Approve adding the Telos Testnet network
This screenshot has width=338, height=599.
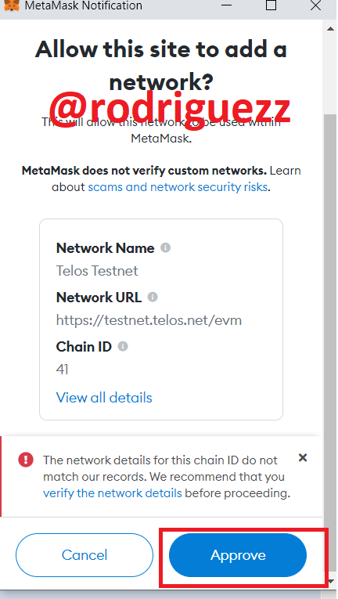238,555
